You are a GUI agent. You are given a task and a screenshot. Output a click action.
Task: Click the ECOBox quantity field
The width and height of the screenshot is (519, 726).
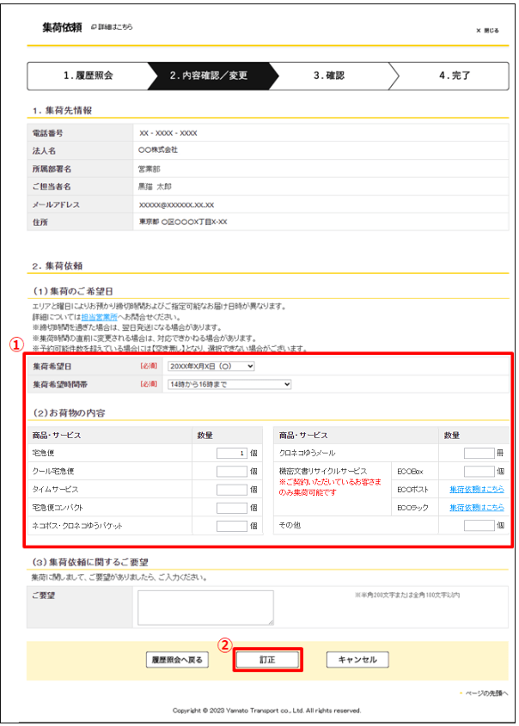click(479, 472)
